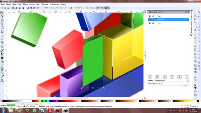
Task: Select the 3D Box tool
Action: (x=2, y=31)
